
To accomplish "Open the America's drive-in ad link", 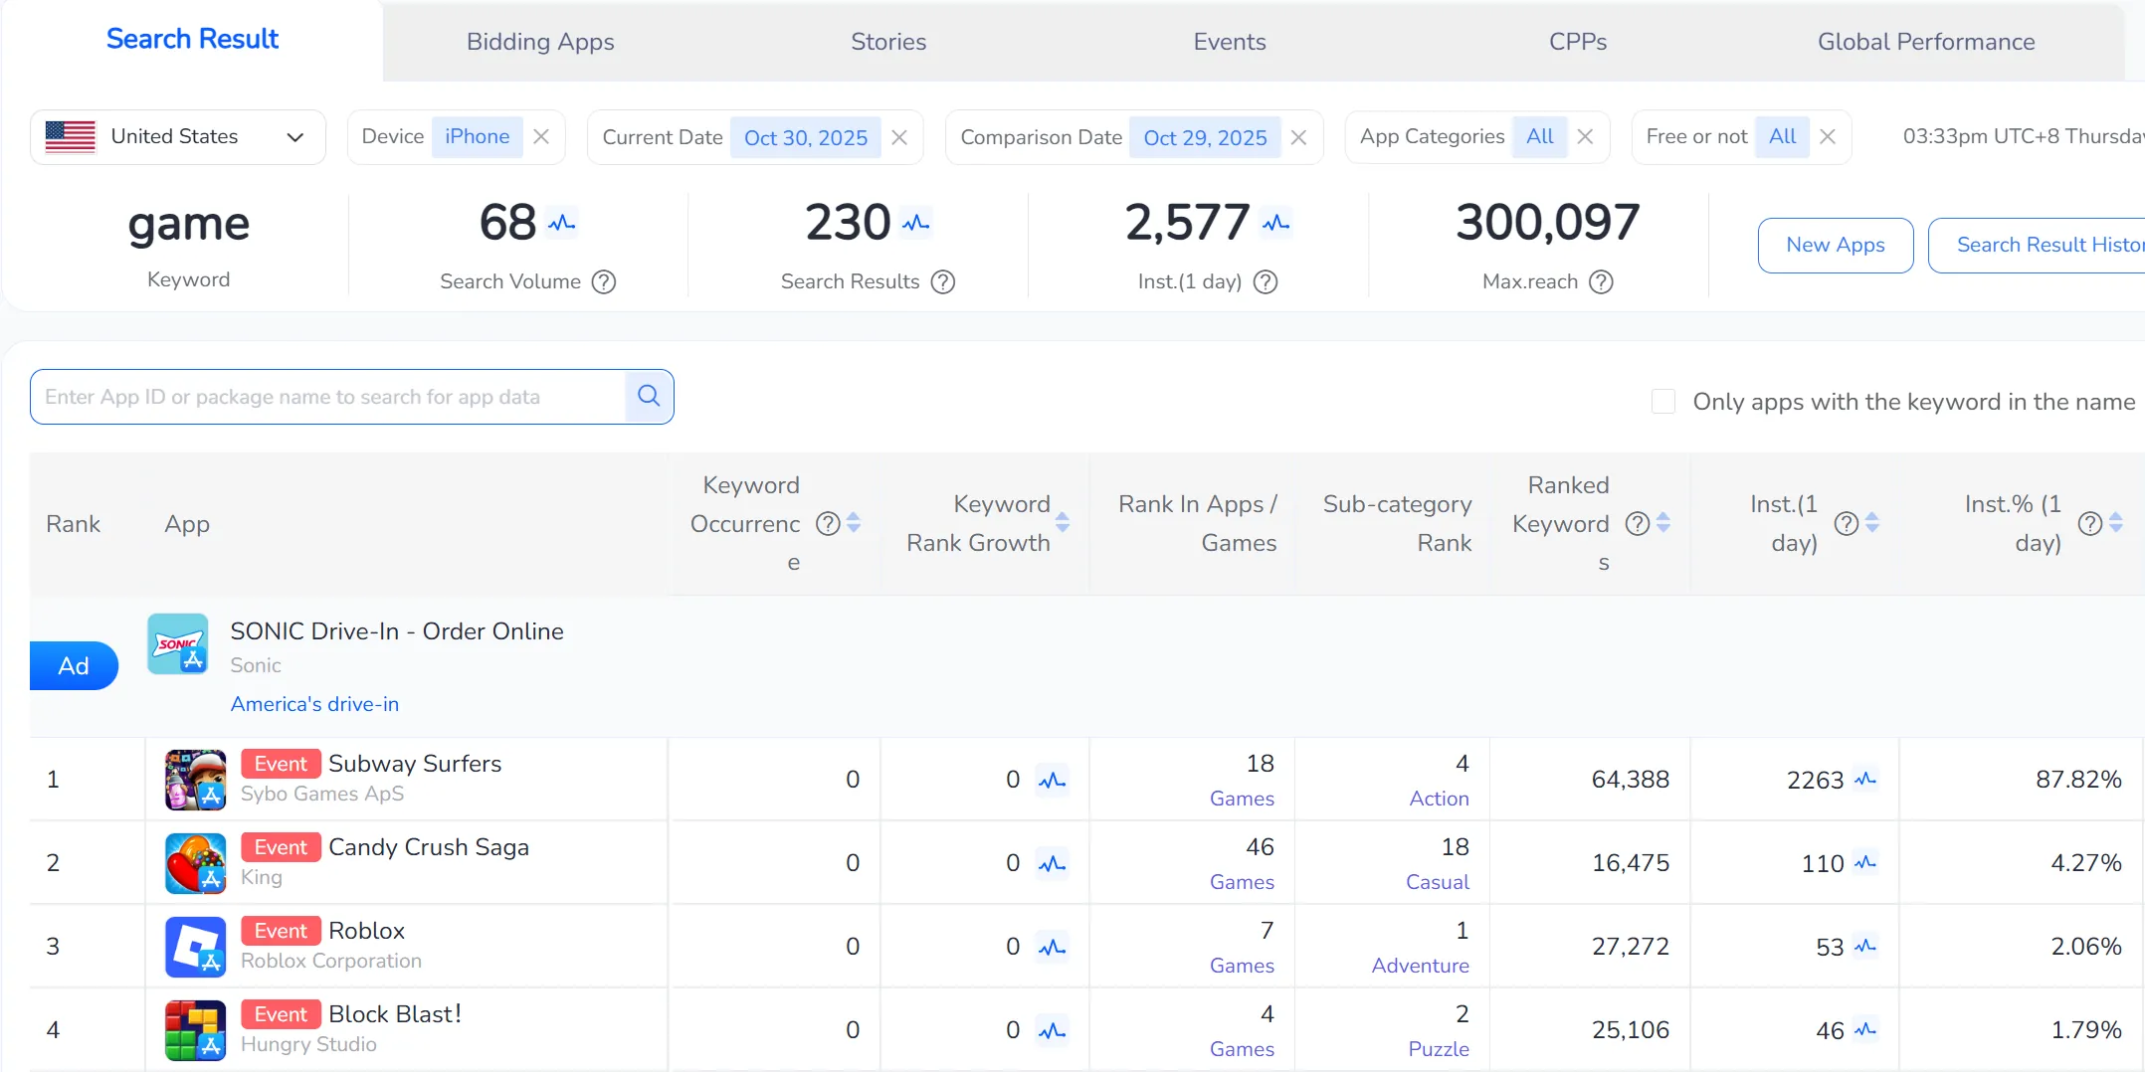I will coord(314,704).
